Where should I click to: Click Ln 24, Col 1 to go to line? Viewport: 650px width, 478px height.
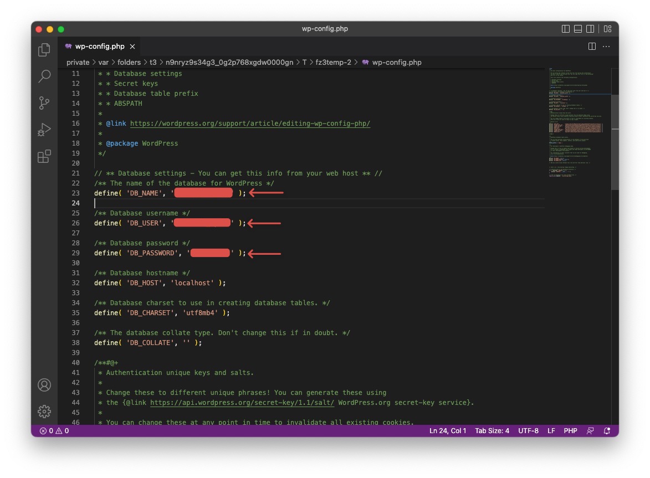pyautogui.click(x=448, y=431)
